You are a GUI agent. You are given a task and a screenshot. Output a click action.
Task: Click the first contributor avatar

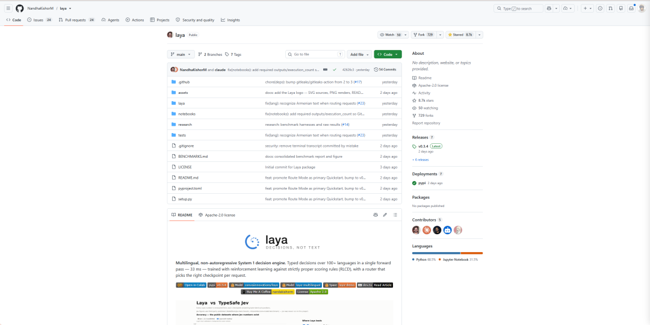click(416, 230)
